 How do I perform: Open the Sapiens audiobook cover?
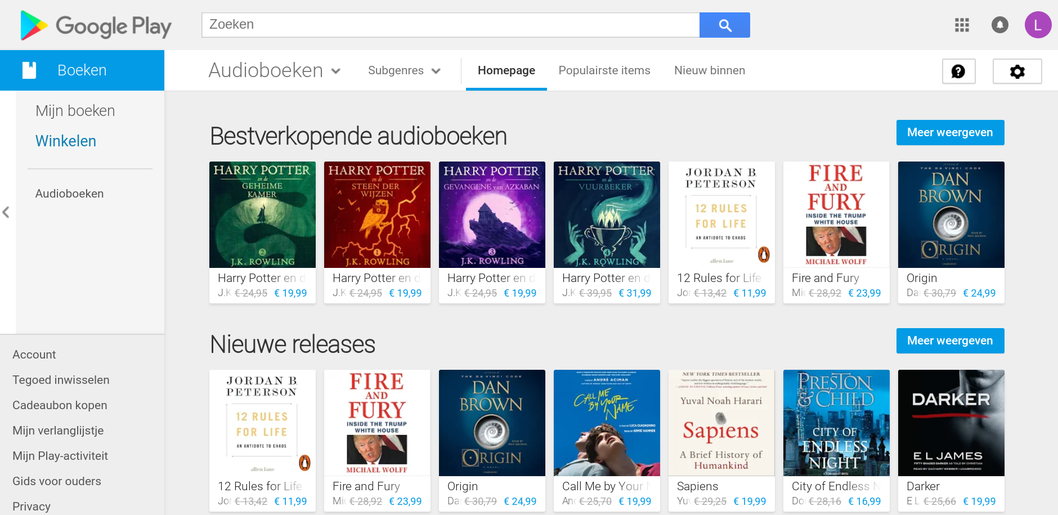pos(721,423)
